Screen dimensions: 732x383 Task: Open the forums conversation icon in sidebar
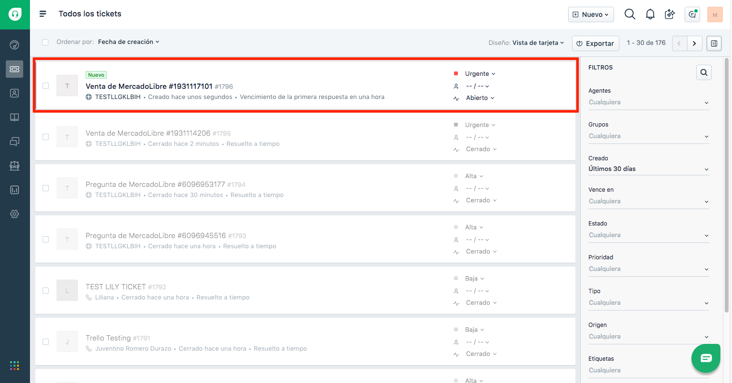point(15,142)
